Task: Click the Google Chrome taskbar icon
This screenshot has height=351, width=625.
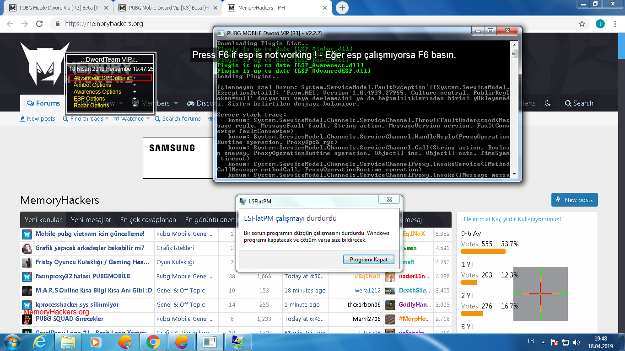Action: (x=153, y=341)
